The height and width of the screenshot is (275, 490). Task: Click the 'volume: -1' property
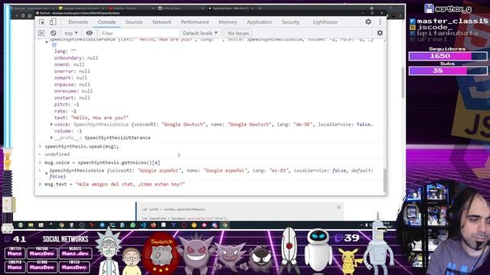coord(68,131)
